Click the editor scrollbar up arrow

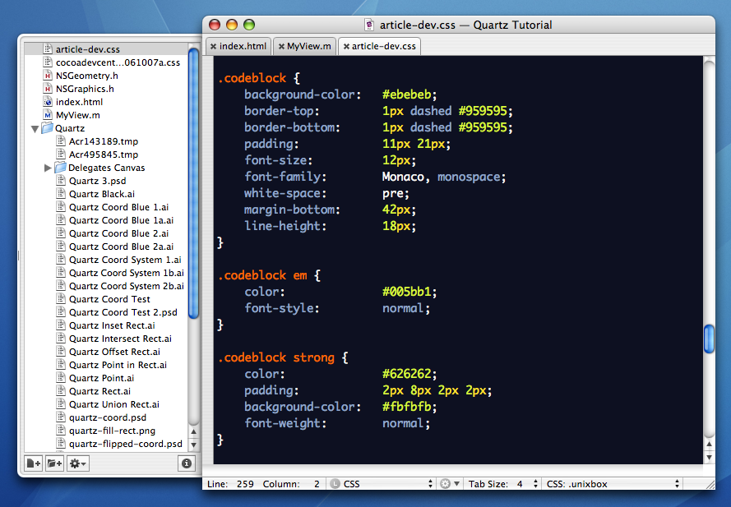[x=709, y=445]
